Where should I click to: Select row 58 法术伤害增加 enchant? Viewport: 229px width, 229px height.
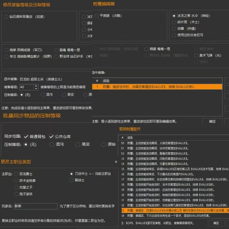(x=175, y=185)
